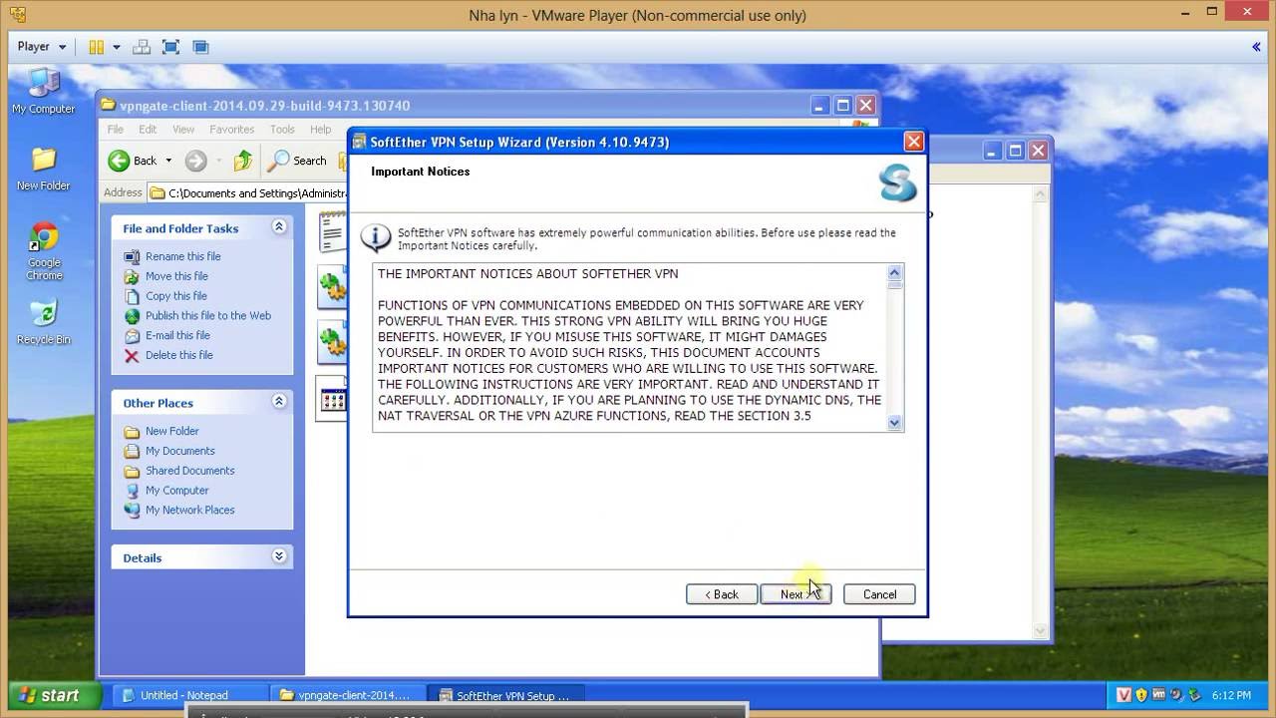Open File menu in Explorer window
1276x718 pixels.
(x=116, y=130)
